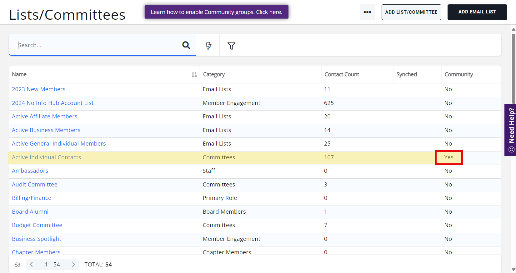Open the funnel filter icon

coord(231,46)
